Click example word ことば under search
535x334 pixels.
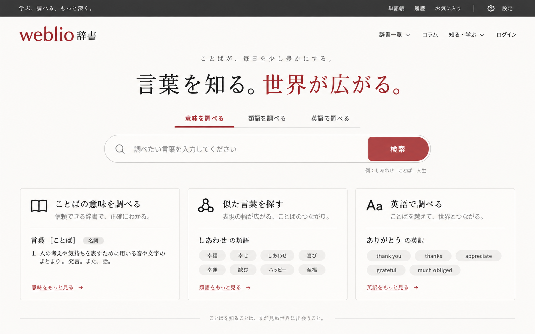pos(405,171)
